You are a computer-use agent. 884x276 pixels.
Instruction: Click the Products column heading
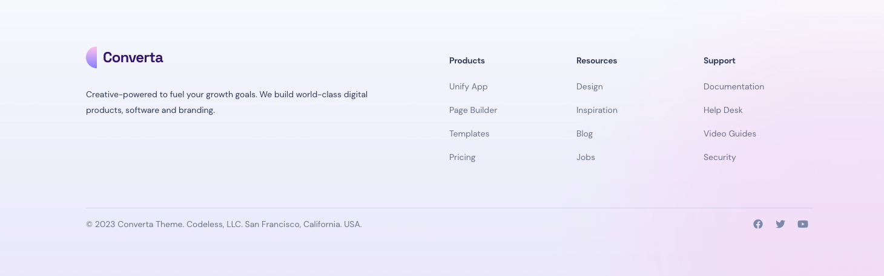pos(467,60)
